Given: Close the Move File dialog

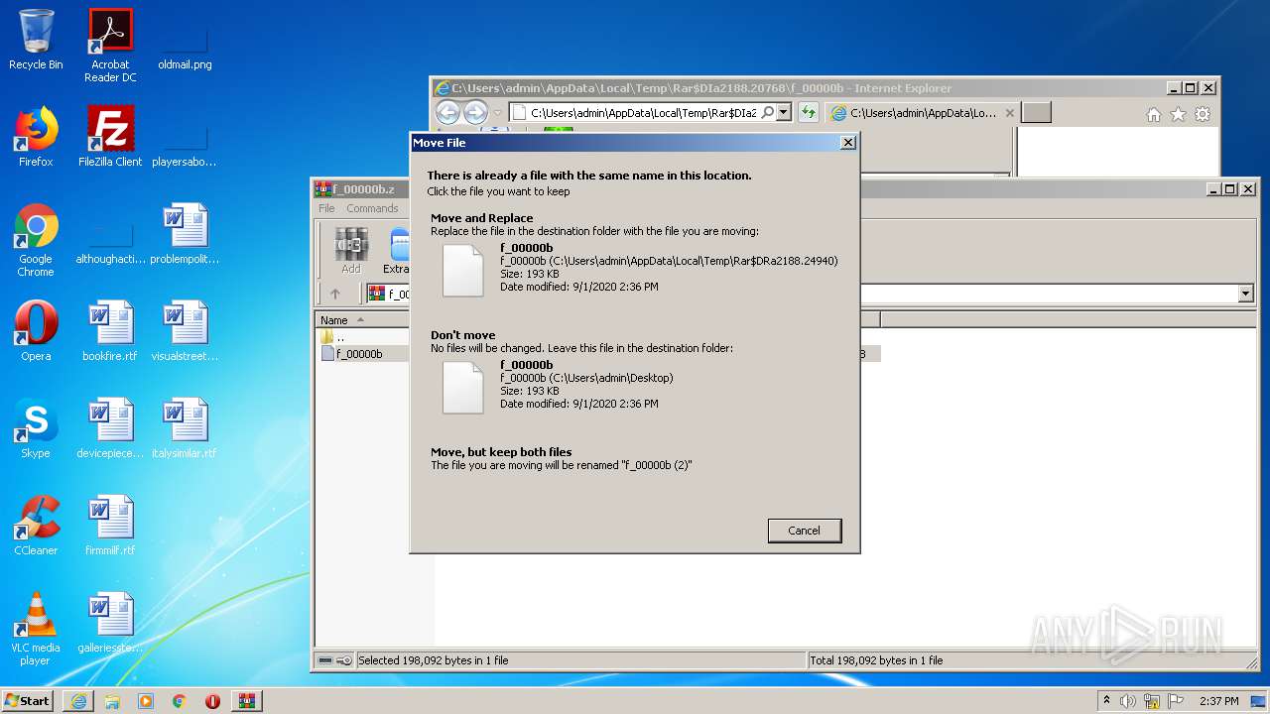Looking at the screenshot, I should [847, 143].
